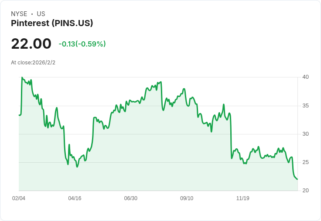Click the 35 label on the price axis
Viewport: 321px width, 221px height.
pyautogui.click(x=306, y=106)
